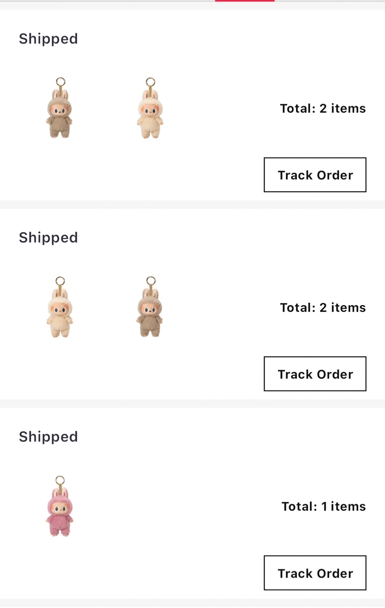Click the gold key ring on pink plush
The image size is (385, 608).
click(x=60, y=480)
